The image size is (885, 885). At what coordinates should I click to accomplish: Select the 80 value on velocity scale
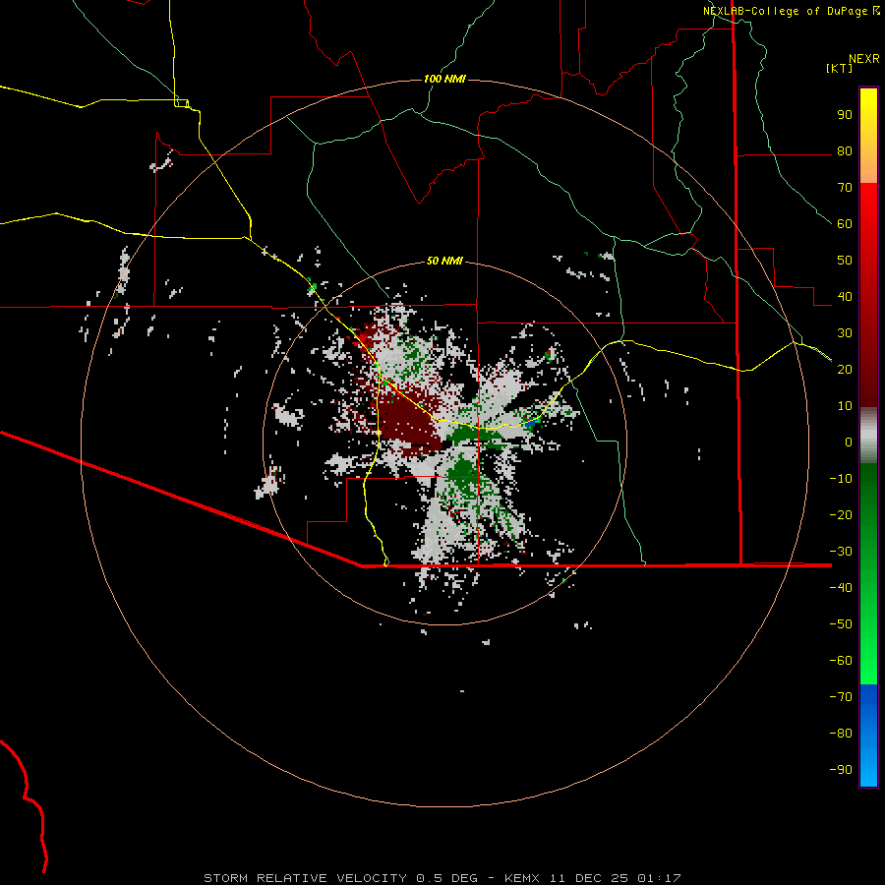pyautogui.click(x=845, y=151)
